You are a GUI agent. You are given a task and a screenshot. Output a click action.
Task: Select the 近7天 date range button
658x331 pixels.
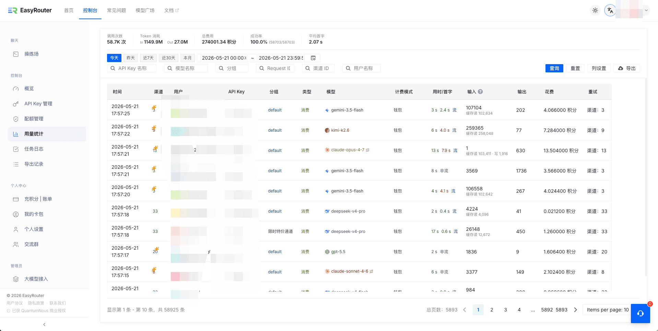pyautogui.click(x=149, y=58)
